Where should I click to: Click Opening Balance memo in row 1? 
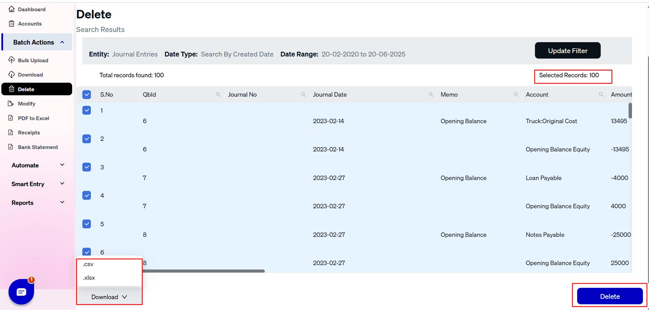(x=464, y=121)
